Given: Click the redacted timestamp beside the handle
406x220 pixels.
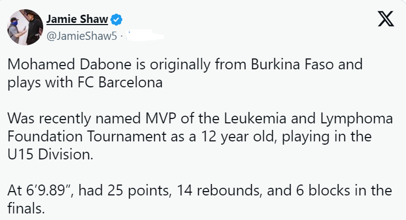Looking at the screenshot, I should [x=146, y=37].
